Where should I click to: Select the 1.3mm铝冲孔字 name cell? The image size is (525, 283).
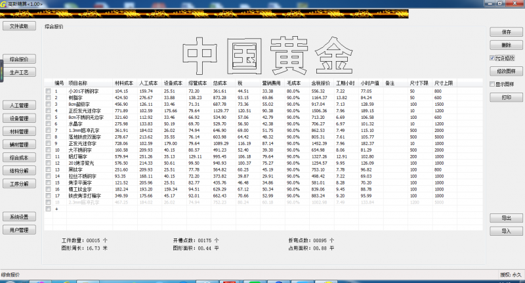(84, 130)
